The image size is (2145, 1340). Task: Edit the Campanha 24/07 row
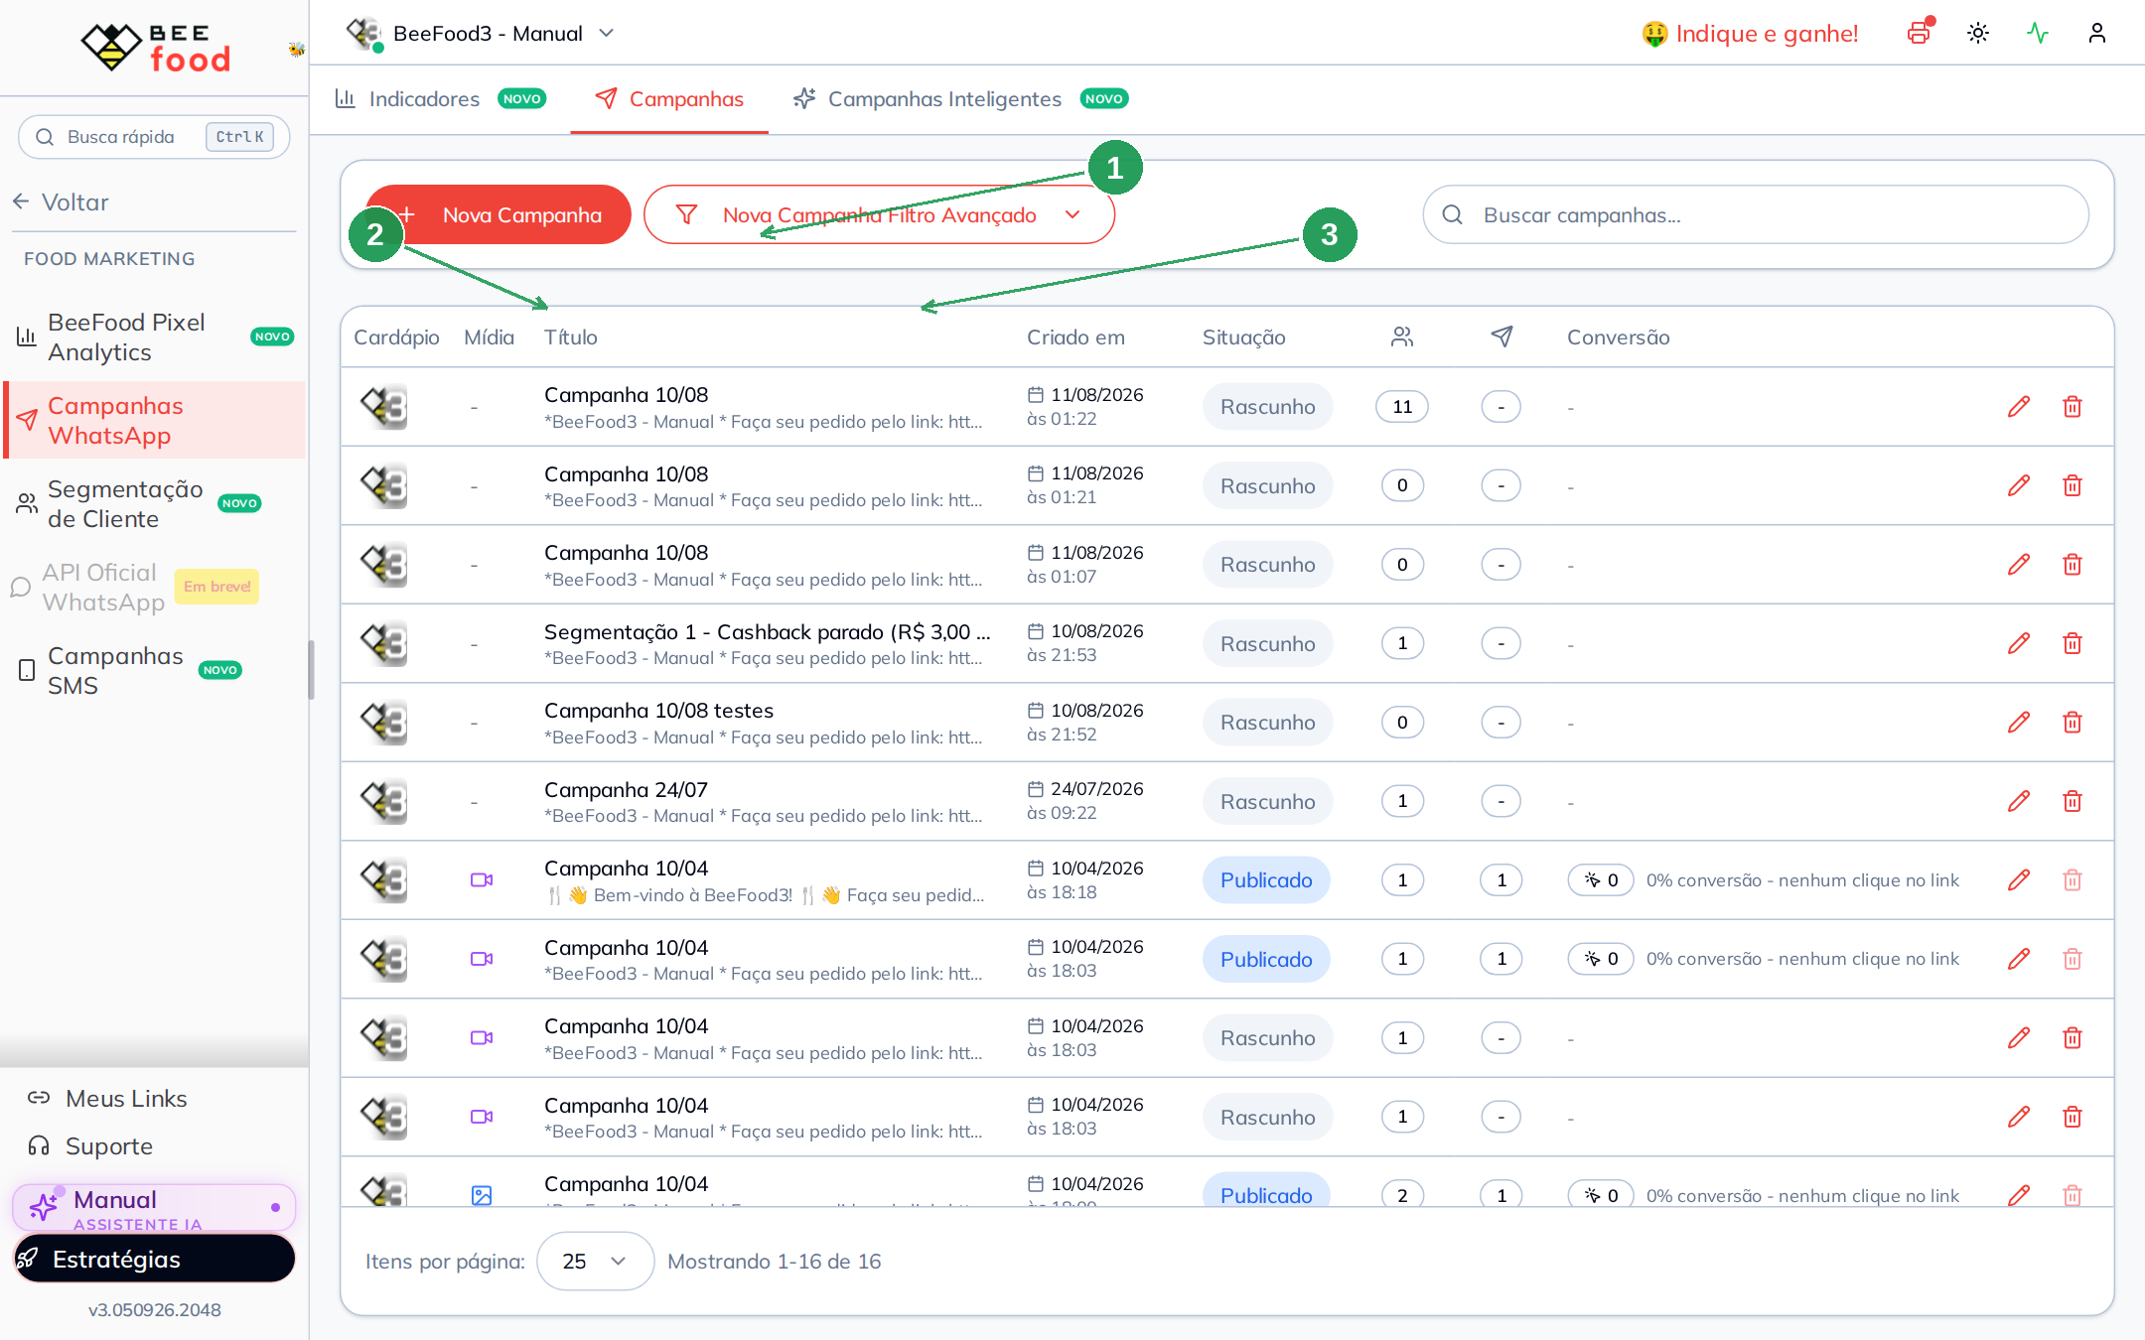(x=2019, y=801)
